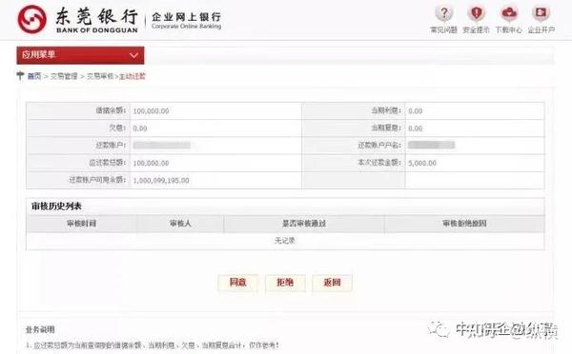This screenshot has width=572, height=354.
Task: Open the 安全提示 shield icon
Action: (x=476, y=13)
